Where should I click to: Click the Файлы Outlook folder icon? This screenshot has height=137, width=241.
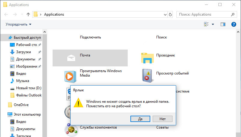pyautogui.click(x=12, y=95)
